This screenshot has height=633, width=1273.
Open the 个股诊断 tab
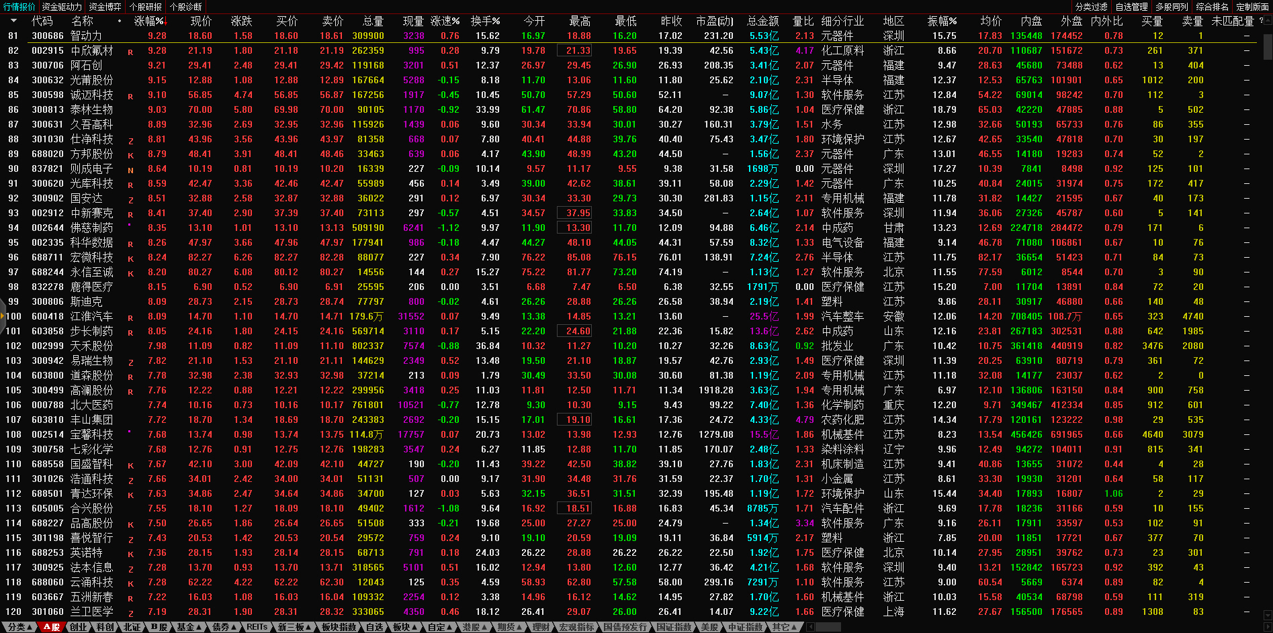[x=185, y=7]
